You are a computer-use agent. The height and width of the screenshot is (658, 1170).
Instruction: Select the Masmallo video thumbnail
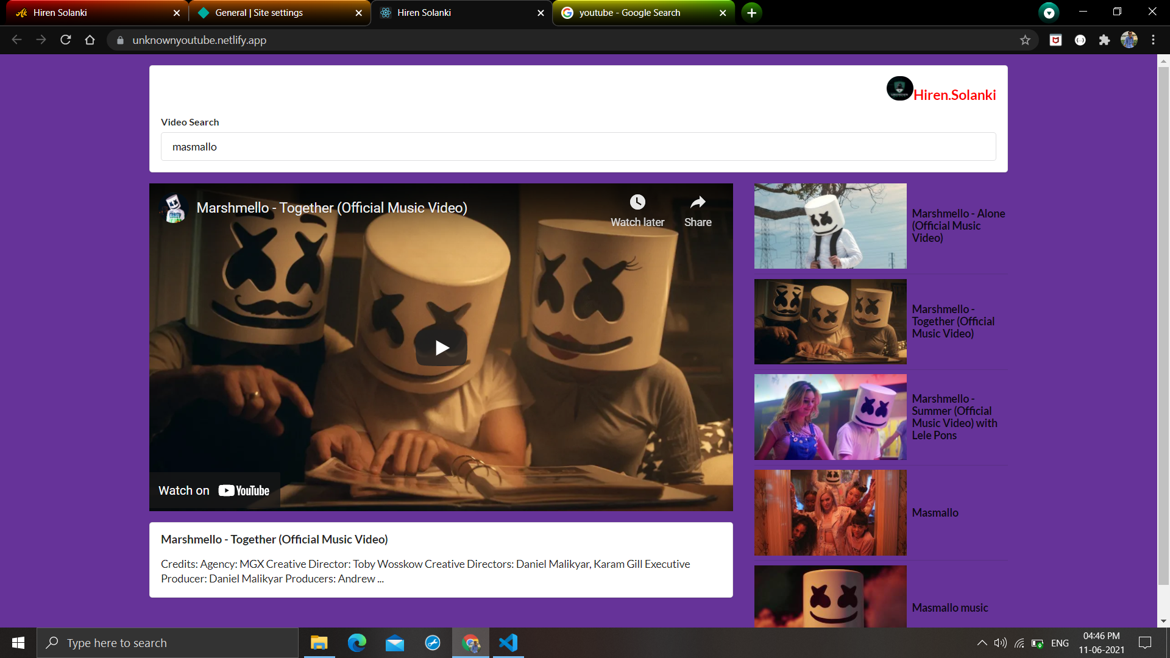pyautogui.click(x=830, y=512)
